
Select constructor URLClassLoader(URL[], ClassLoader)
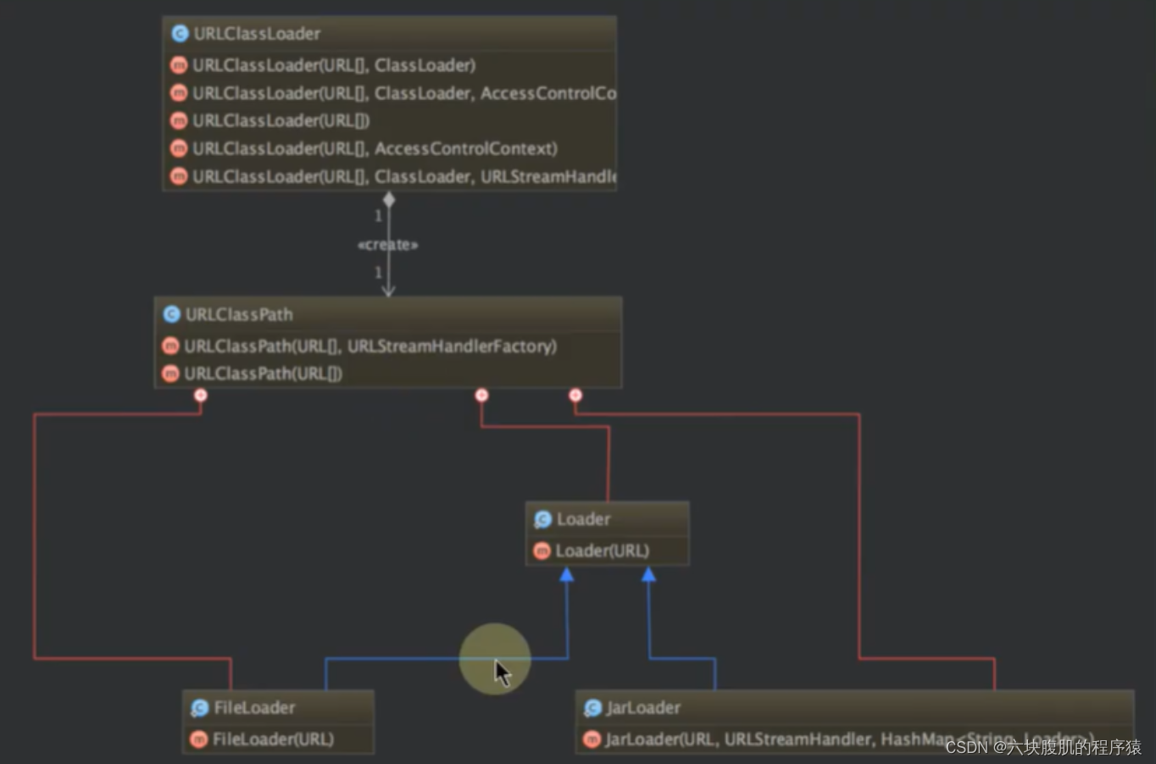coord(334,65)
